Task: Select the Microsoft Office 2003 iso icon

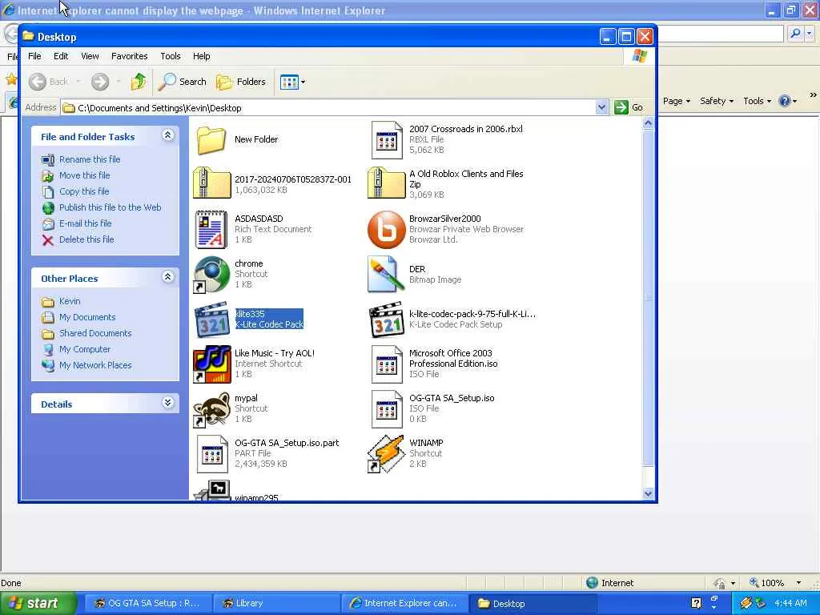Action: 387,364
